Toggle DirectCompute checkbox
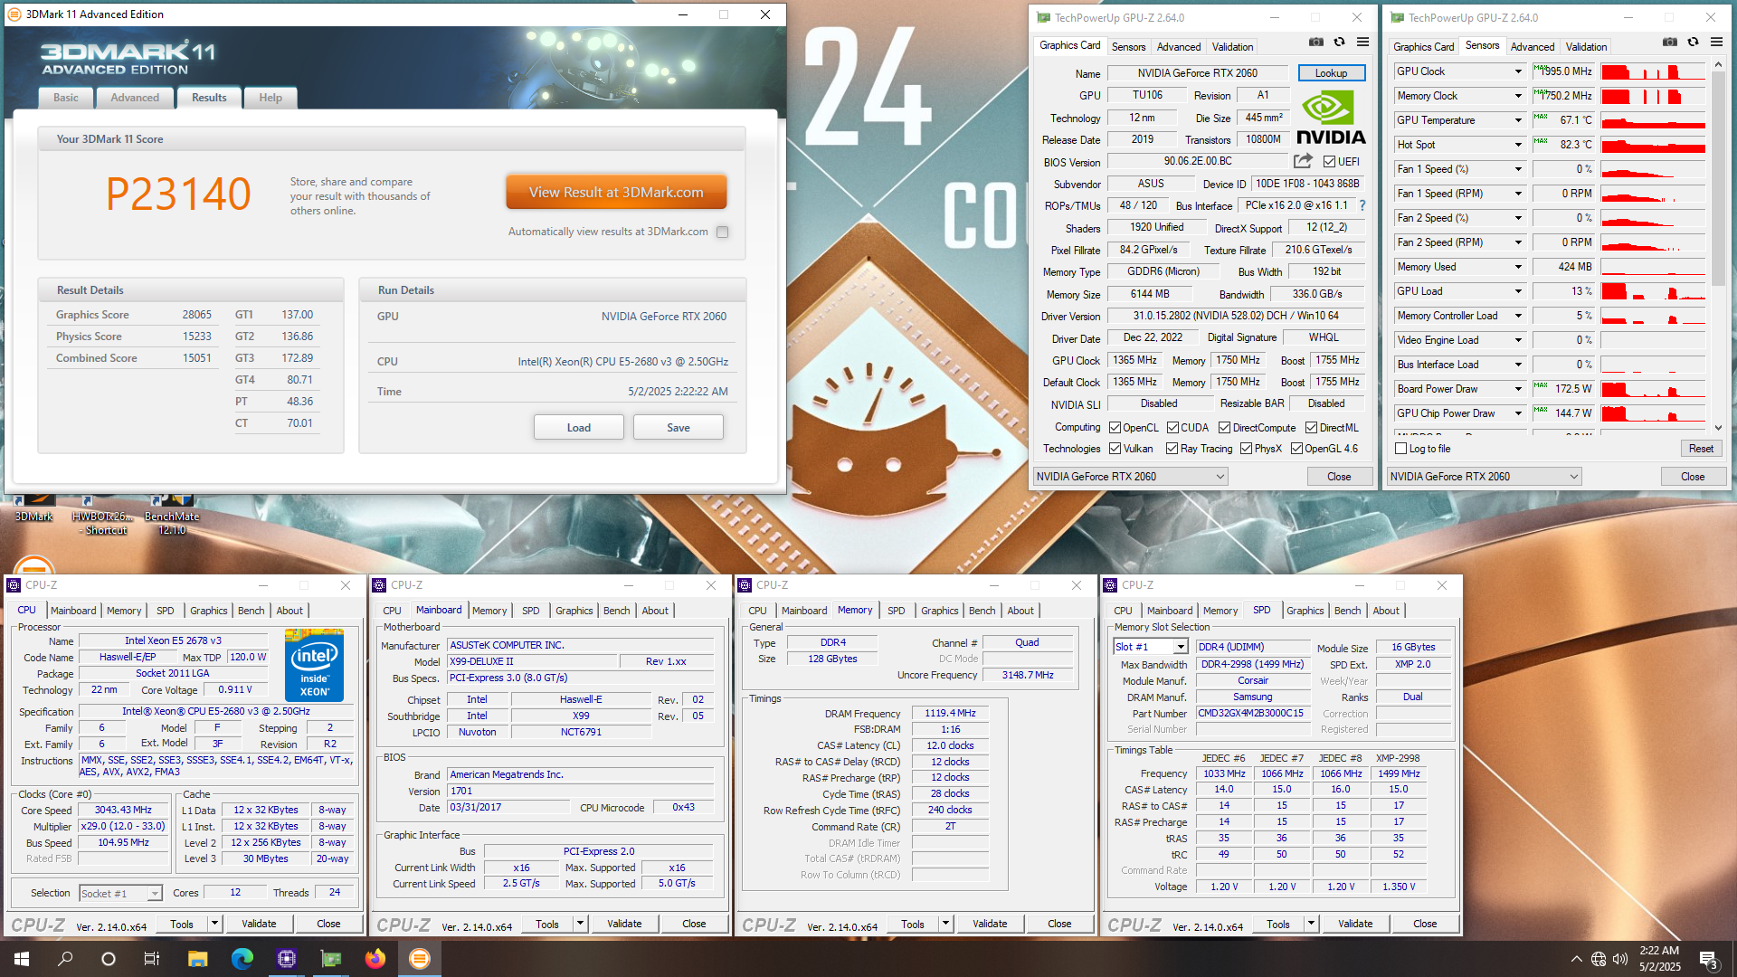Viewport: 1737px width, 977px height. click(x=1224, y=428)
